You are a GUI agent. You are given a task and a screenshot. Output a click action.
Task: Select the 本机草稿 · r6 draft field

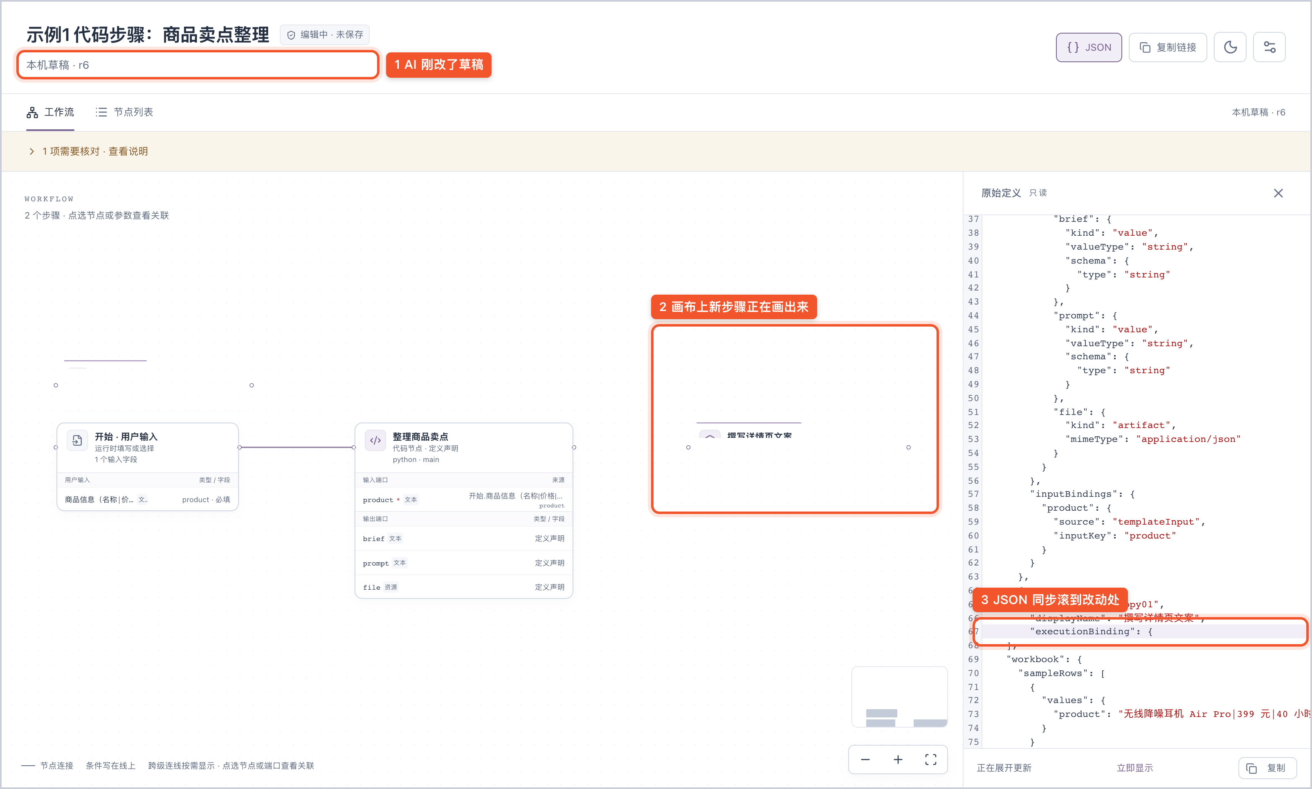pyautogui.click(x=198, y=65)
